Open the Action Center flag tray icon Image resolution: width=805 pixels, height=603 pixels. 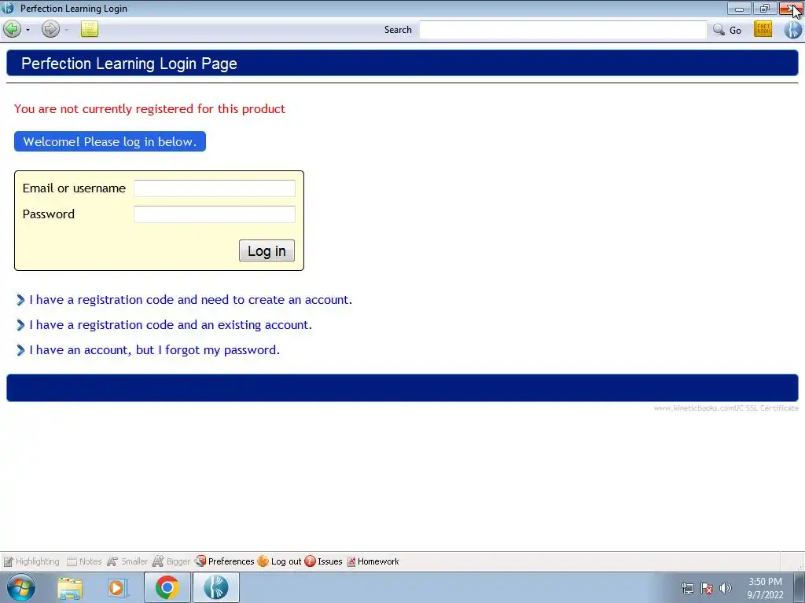[707, 588]
